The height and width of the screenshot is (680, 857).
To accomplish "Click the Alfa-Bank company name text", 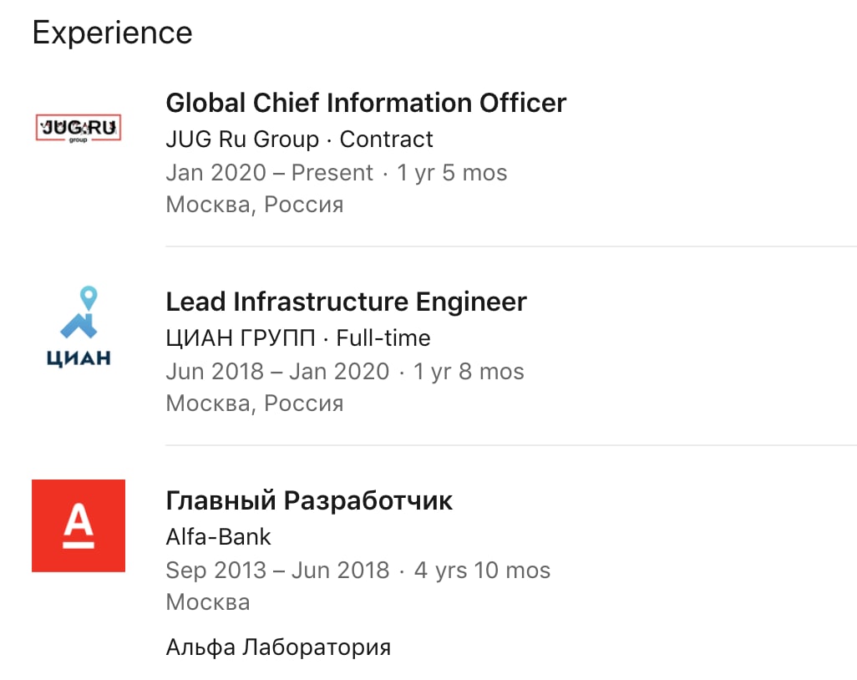I will (218, 537).
